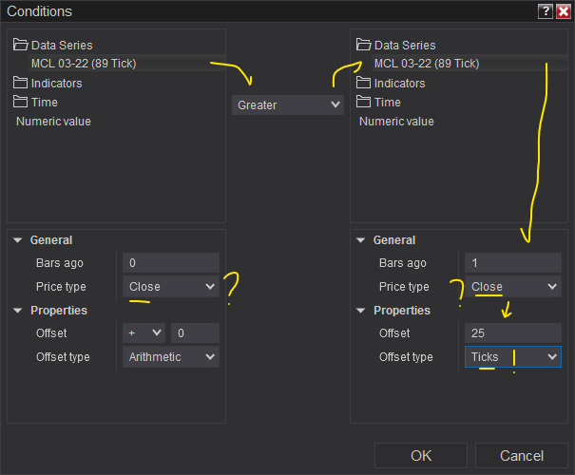The width and height of the screenshot is (575, 475).
Task: Click left Indicators folder icon
Action: pyautogui.click(x=21, y=83)
